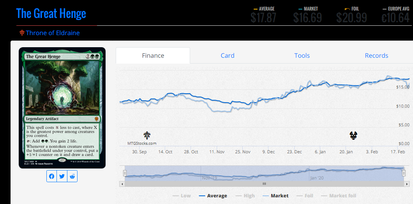Open the Throne of Eldraine set link

(x=53, y=33)
